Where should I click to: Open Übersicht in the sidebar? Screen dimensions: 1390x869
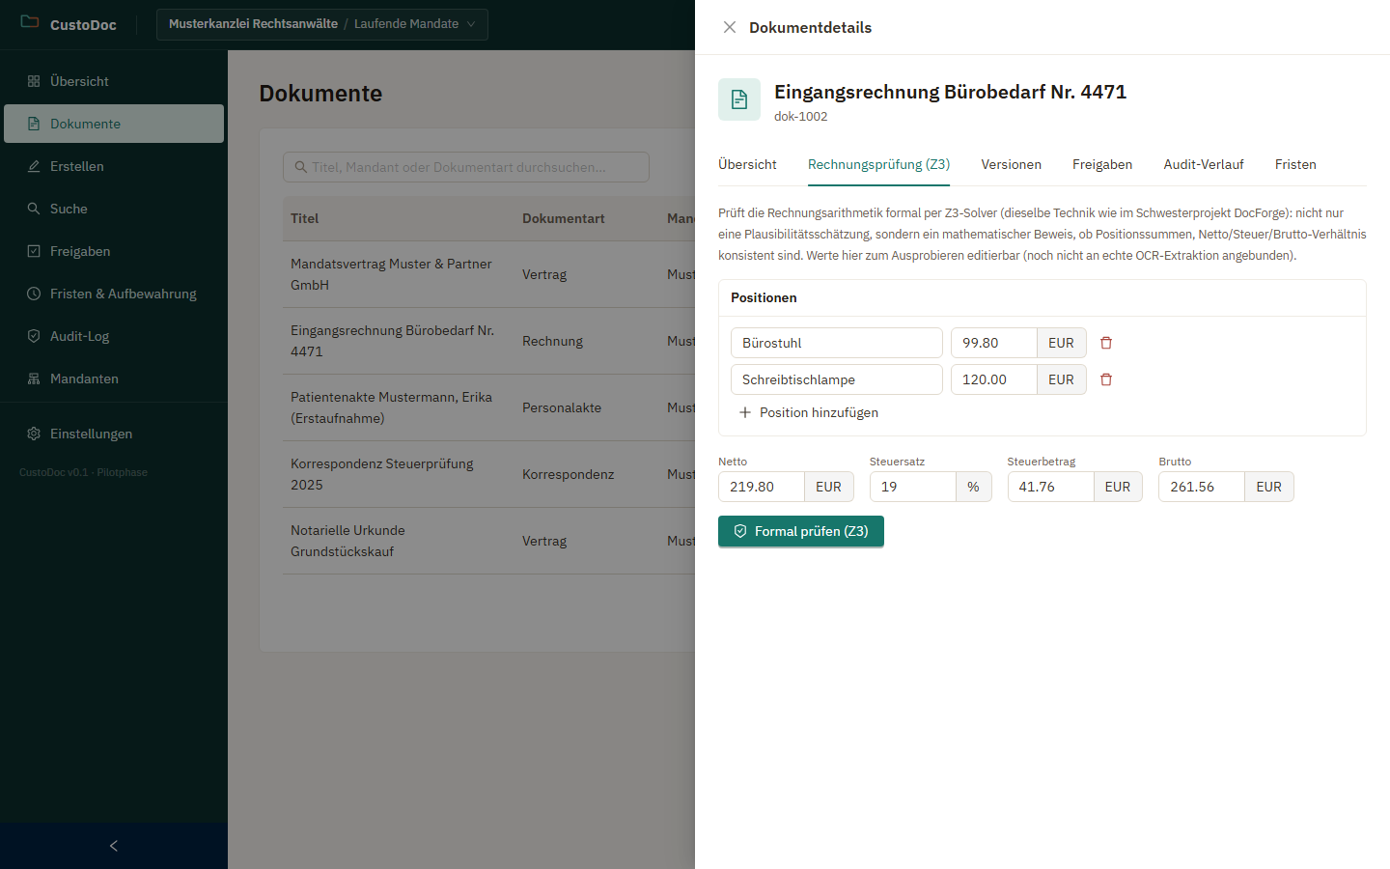[114, 81]
